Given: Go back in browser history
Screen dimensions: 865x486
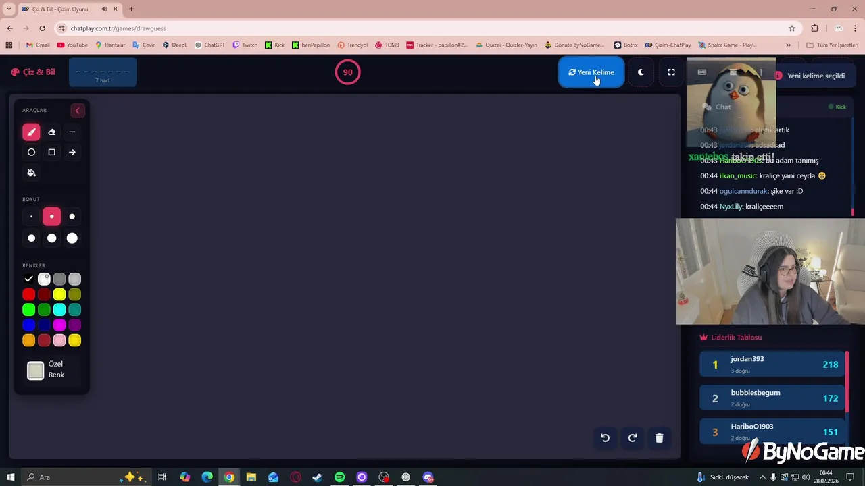Looking at the screenshot, I should click(x=9, y=28).
